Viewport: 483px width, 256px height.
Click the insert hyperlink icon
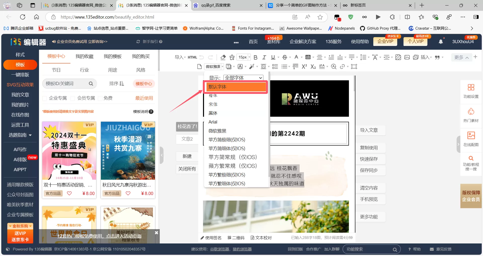coord(343,67)
